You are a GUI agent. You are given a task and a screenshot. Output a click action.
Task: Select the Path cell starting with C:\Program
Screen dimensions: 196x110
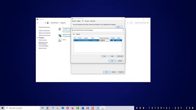coord(95,40)
